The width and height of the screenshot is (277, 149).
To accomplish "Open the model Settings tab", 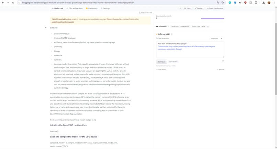I will (105, 8).
